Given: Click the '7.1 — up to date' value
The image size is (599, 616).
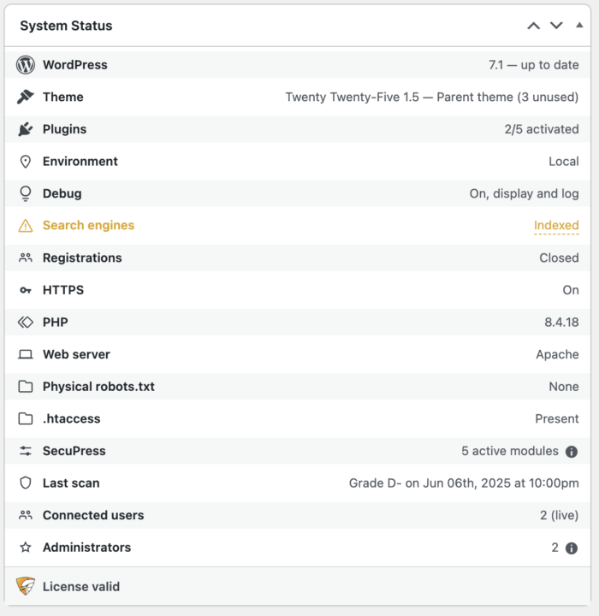Looking at the screenshot, I should click(x=534, y=65).
